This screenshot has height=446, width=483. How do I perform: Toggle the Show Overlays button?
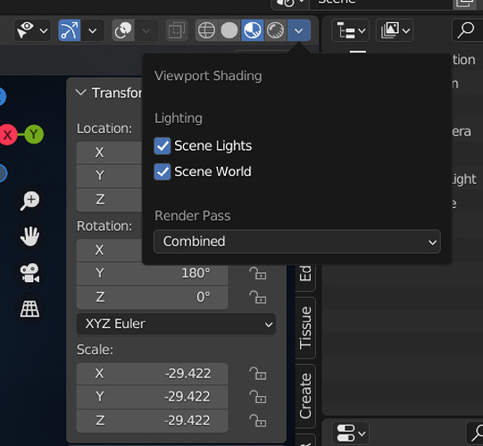(123, 30)
